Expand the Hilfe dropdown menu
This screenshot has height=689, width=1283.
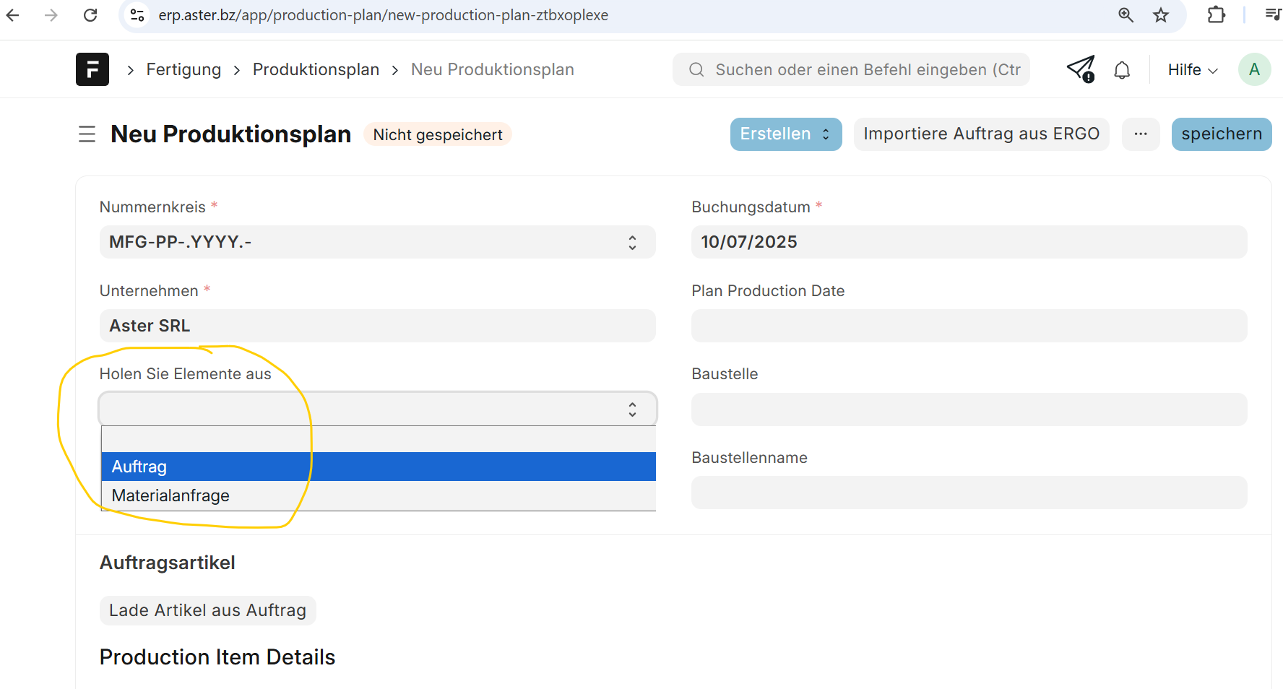click(x=1193, y=70)
